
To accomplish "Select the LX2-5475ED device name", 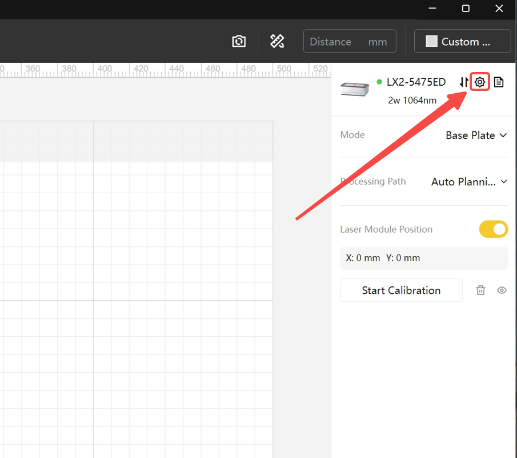I will click(416, 82).
